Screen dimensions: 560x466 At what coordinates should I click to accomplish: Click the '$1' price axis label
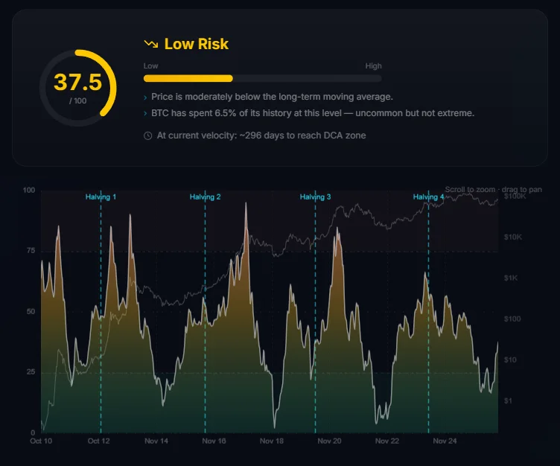tap(508, 401)
